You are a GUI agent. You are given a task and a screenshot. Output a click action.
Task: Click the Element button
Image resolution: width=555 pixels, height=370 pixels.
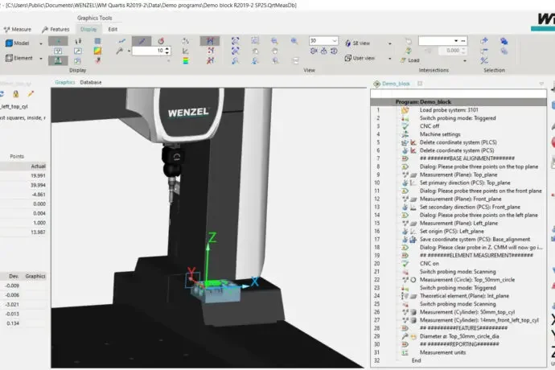[18, 58]
